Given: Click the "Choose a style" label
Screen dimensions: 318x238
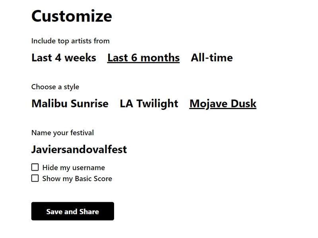Looking at the screenshot, I should [x=55, y=87].
